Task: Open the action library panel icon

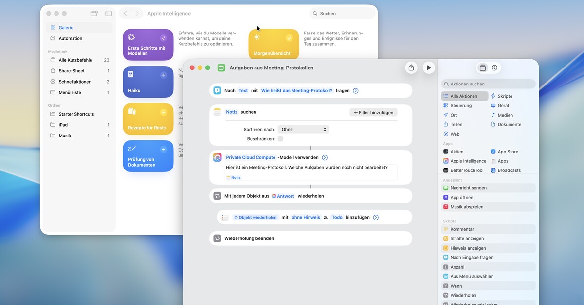Action: tap(483, 68)
